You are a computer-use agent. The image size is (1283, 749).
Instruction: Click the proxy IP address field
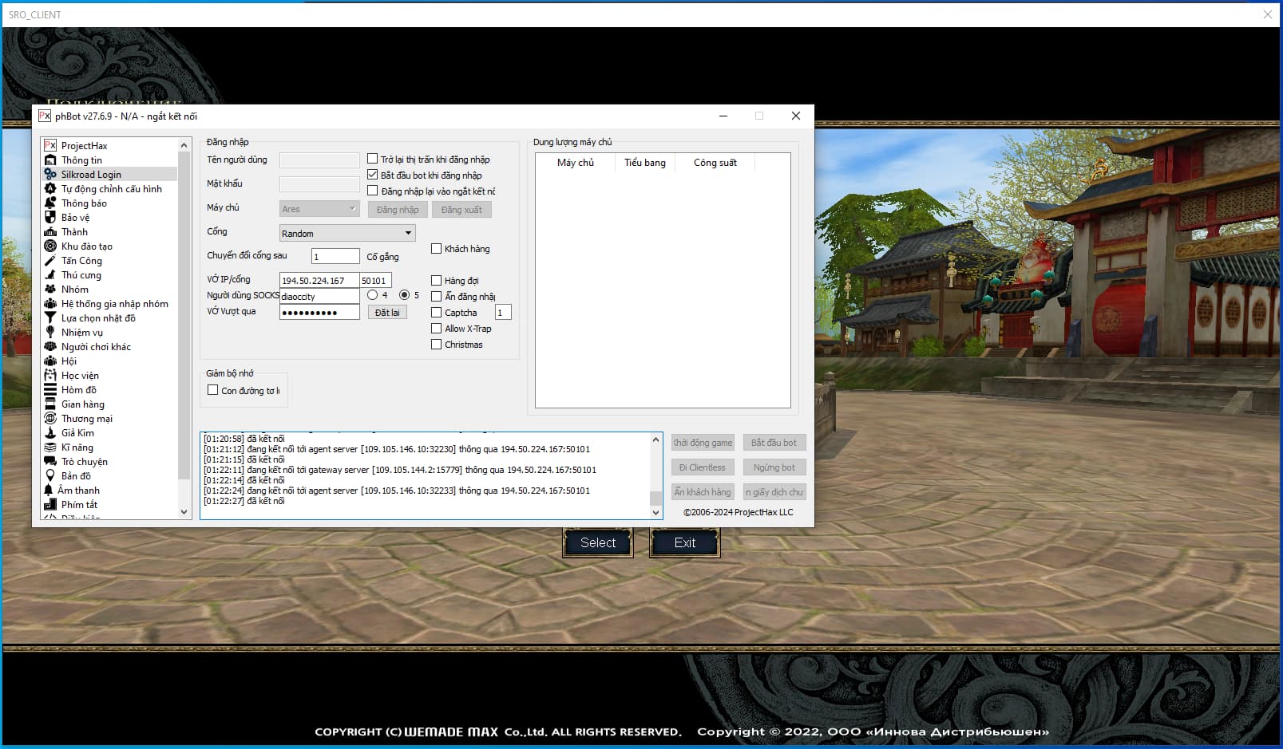(319, 281)
